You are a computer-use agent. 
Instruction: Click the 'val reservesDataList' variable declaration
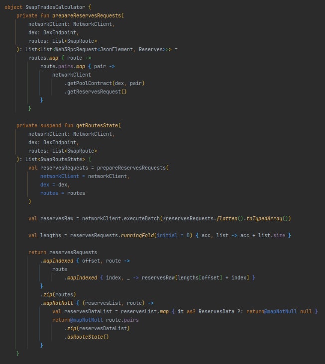click(82, 311)
